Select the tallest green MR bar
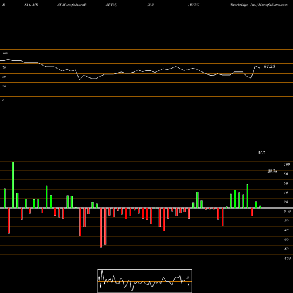Screen dimensions: 293x293 pyautogui.click(x=13, y=185)
